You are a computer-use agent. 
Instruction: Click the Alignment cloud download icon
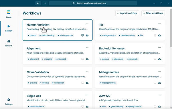(87, 59)
